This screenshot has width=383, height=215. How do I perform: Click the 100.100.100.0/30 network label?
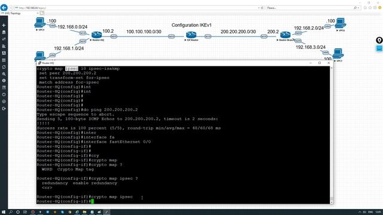(144, 32)
